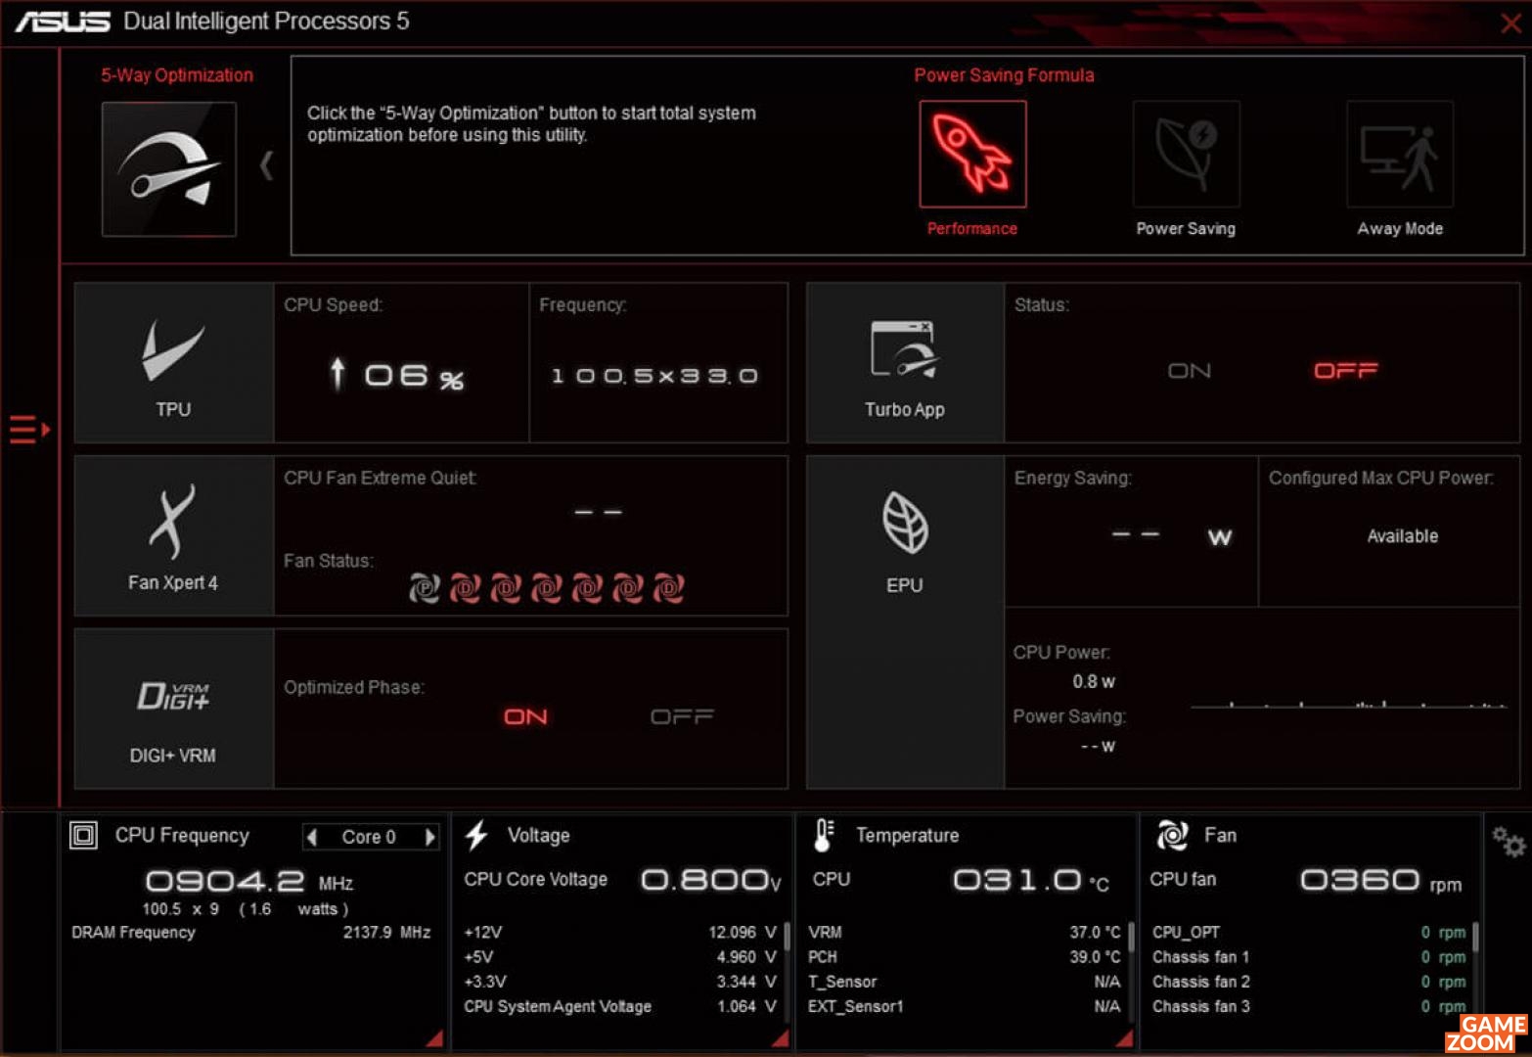Open the TPU panel
Screen dimensions: 1532x1057
(173, 363)
